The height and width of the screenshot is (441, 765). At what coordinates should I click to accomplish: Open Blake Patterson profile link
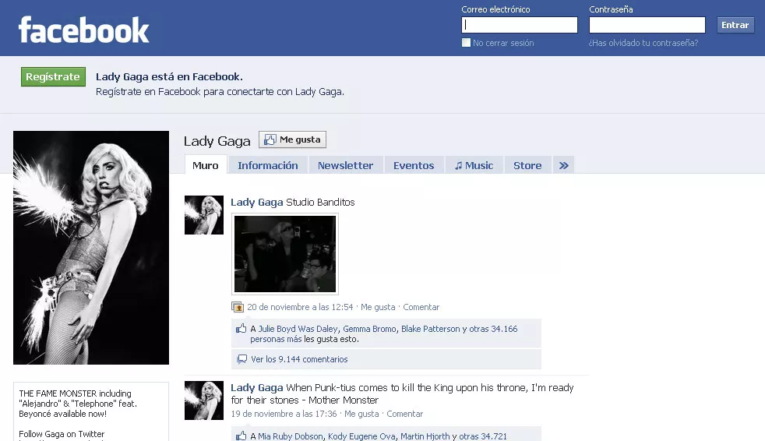(430, 329)
